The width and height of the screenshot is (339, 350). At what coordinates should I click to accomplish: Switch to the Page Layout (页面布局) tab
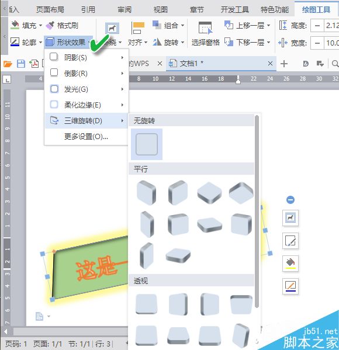(x=50, y=9)
